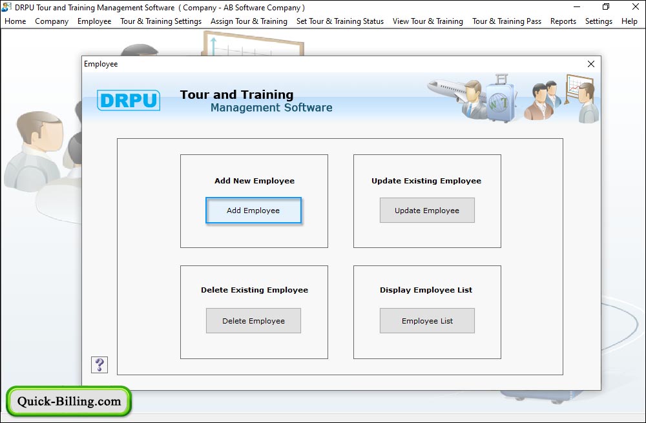Viewport: 646px width, 423px height.
Task: Click the 'Management Software' banner subtitle
Action: click(271, 107)
